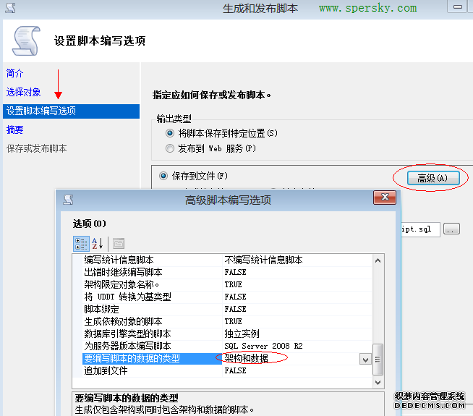
Task: Click SQL Server 2008 R2 version value
Action: pyautogui.click(x=263, y=346)
